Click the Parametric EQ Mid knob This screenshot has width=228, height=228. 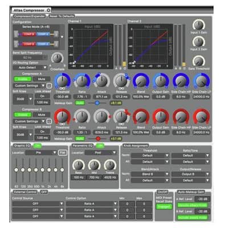(94, 165)
